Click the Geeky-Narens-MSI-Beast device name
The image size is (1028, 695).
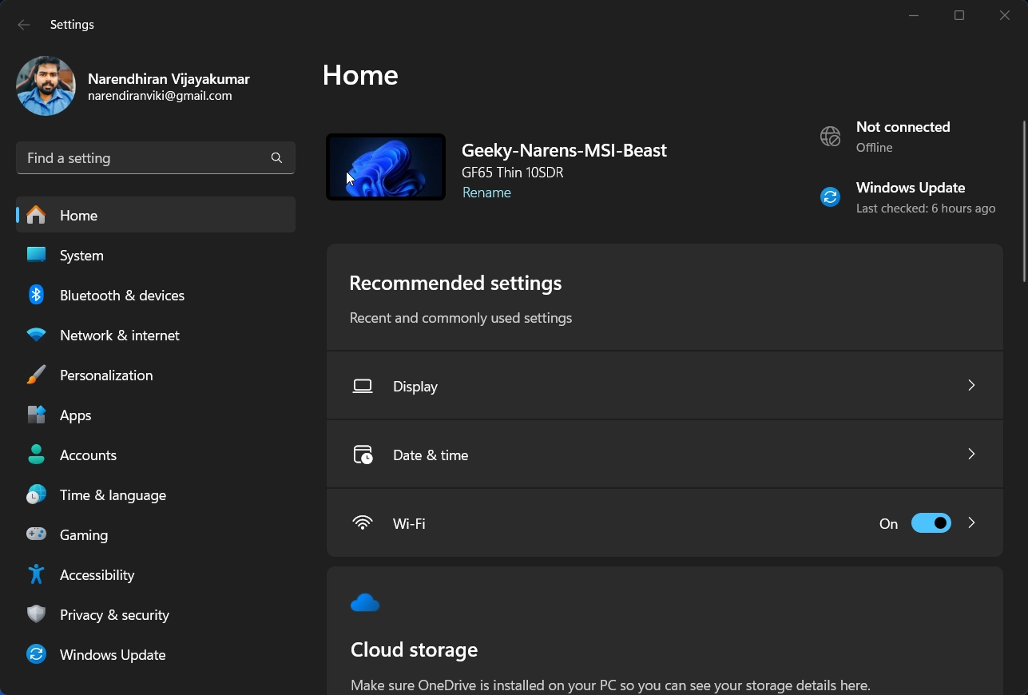pyautogui.click(x=564, y=150)
